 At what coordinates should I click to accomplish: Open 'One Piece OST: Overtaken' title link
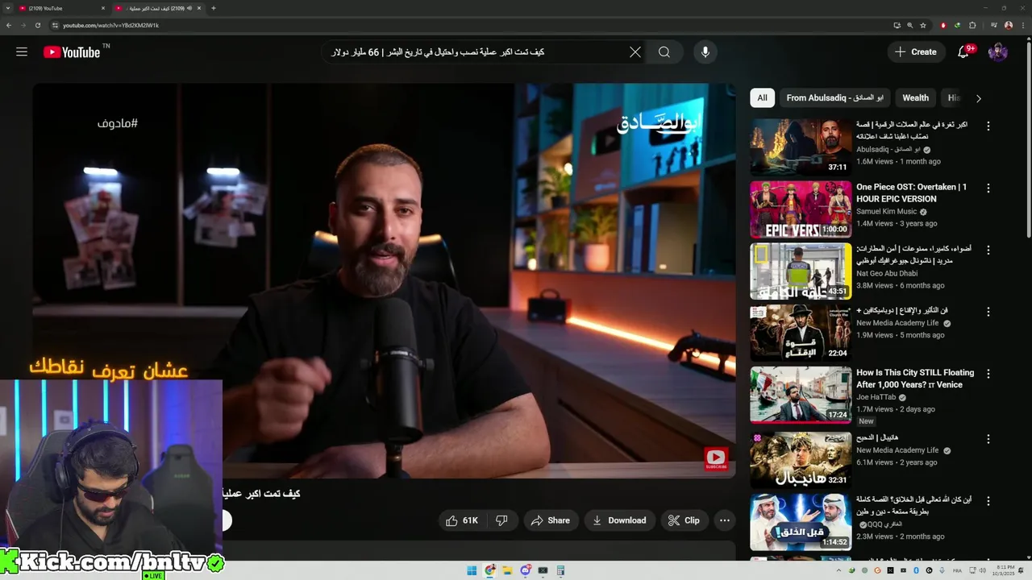(x=911, y=193)
